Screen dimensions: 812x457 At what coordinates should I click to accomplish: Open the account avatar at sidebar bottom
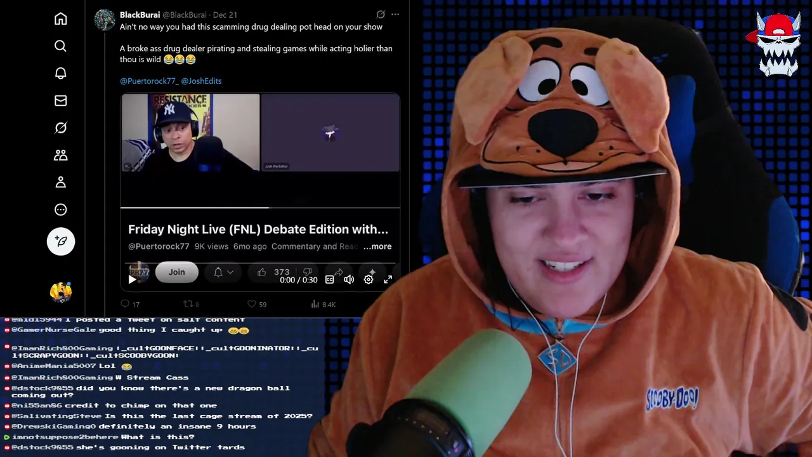pyautogui.click(x=61, y=292)
